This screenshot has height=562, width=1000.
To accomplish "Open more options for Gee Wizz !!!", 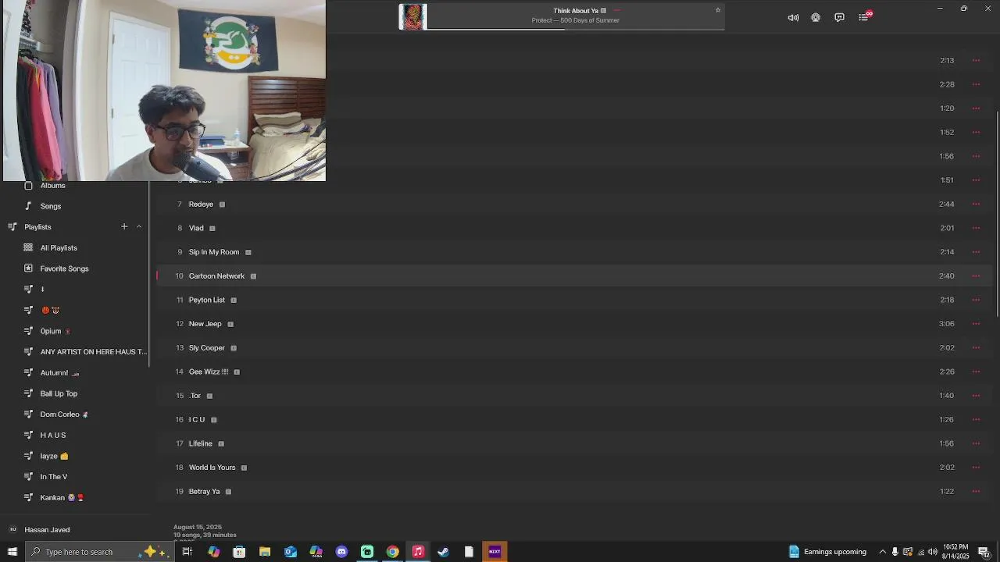I will point(976,372).
